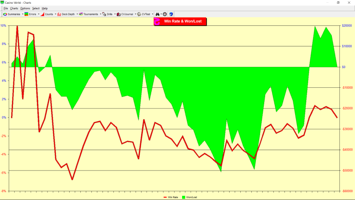Click the clock icon in toolbar
The width and height of the screenshot is (355, 200).
click(165, 14)
